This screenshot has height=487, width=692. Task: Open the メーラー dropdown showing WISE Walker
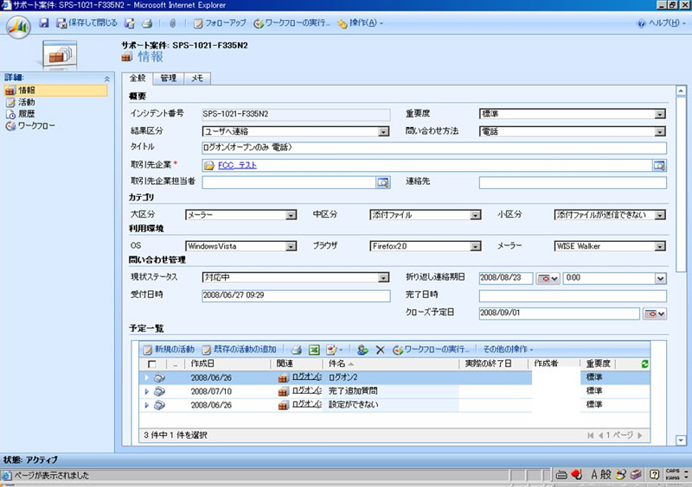tap(660, 246)
